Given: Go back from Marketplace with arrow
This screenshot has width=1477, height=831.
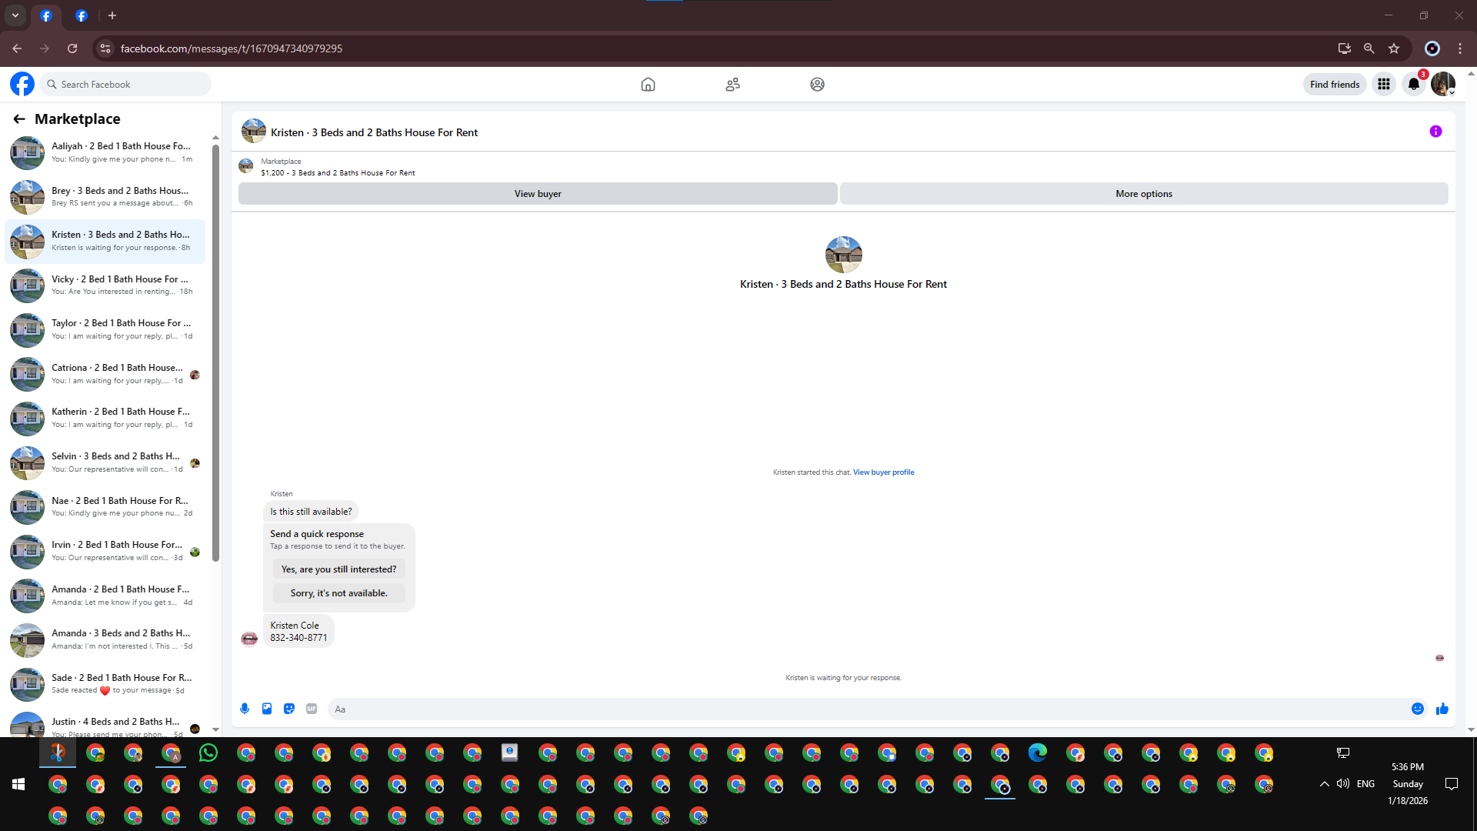Looking at the screenshot, I should click(x=19, y=118).
